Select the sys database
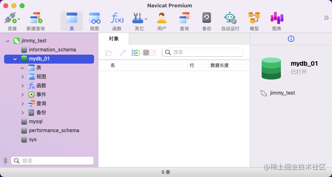Image resolution: width=332 pixels, height=177 pixels. tap(29, 139)
